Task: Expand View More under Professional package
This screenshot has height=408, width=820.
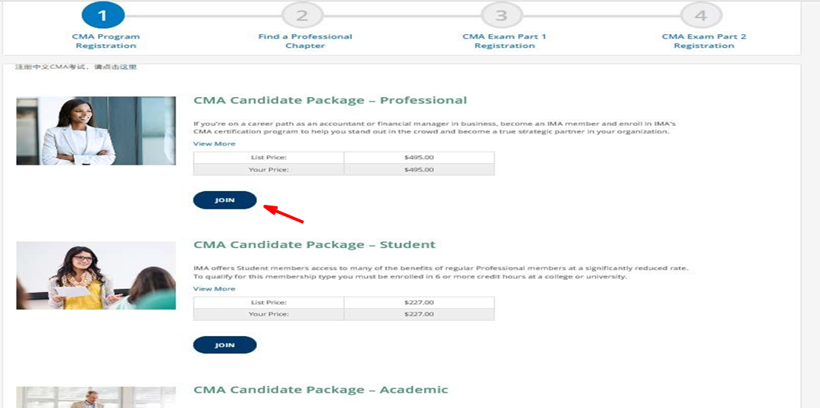Action: click(214, 143)
